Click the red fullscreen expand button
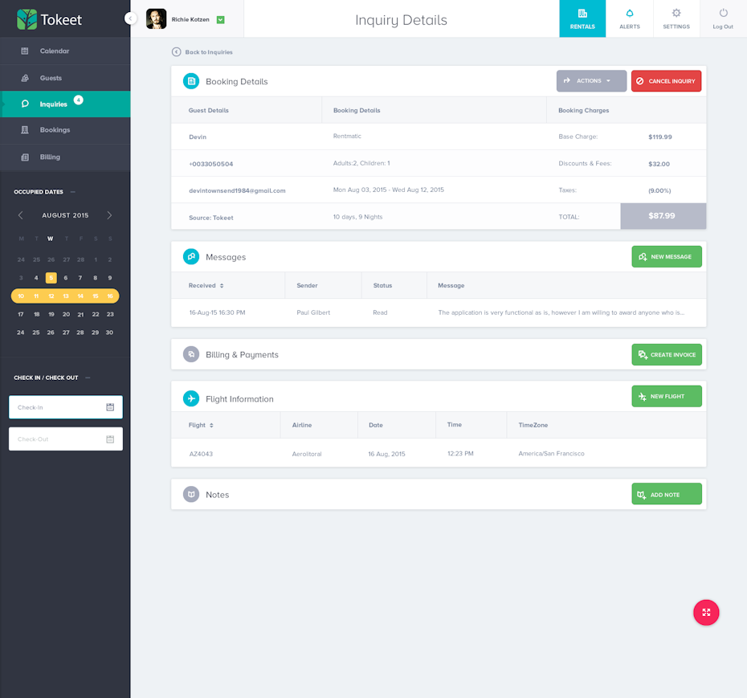The height and width of the screenshot is (698, 747). [706, 612]
